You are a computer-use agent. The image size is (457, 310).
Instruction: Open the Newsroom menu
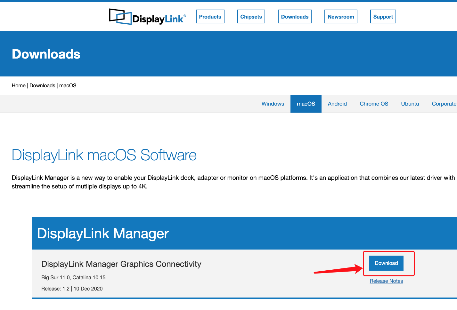tap(341, 17)
